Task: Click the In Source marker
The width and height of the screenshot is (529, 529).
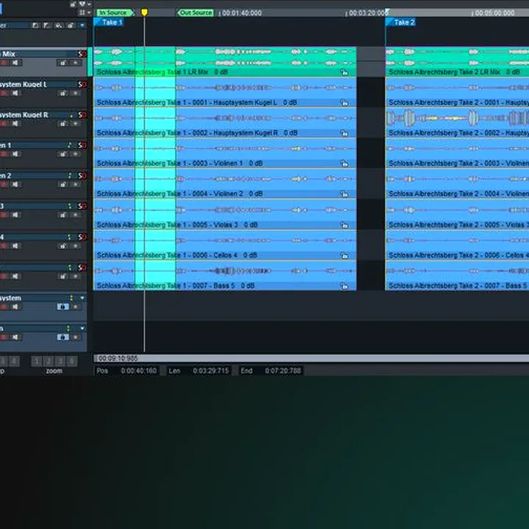Action: pyautogui.click(x=115, y=12)
